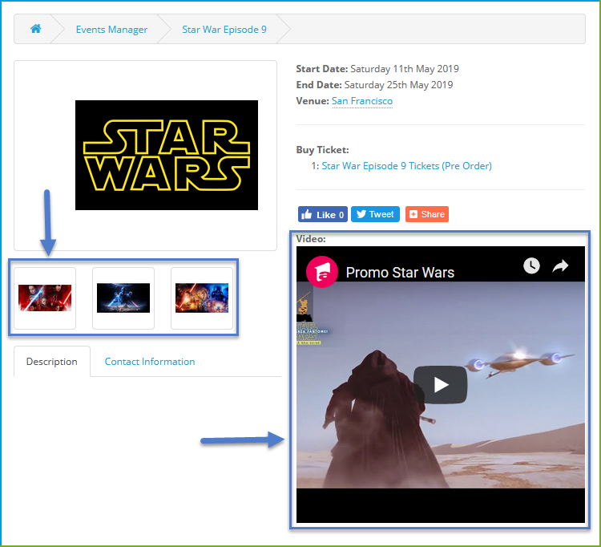Click the End Date text
601x547 pixels.
[x=374, y=85]
